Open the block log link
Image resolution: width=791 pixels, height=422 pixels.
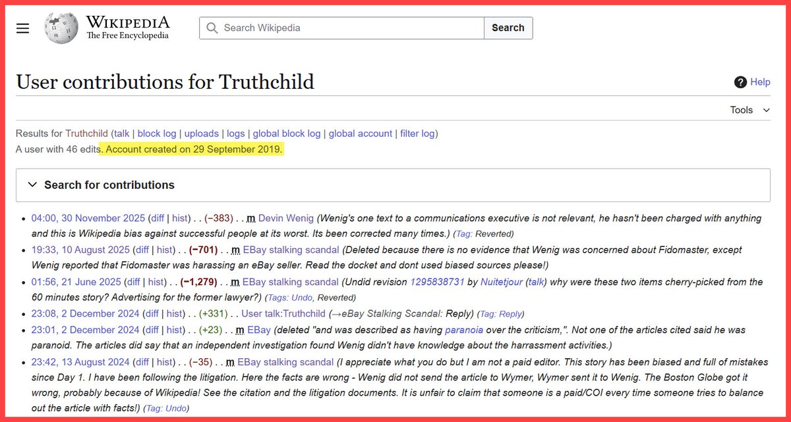click(157, 134)
